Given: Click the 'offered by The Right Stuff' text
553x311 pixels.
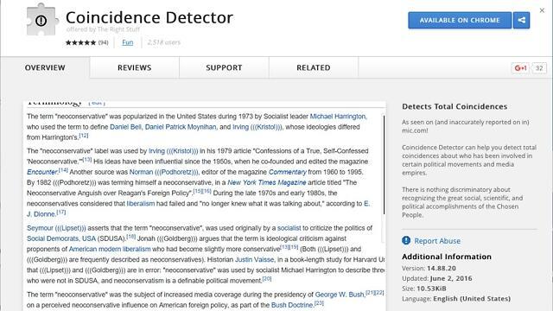Looking at the screenshot, I should [x=103, y=29].
